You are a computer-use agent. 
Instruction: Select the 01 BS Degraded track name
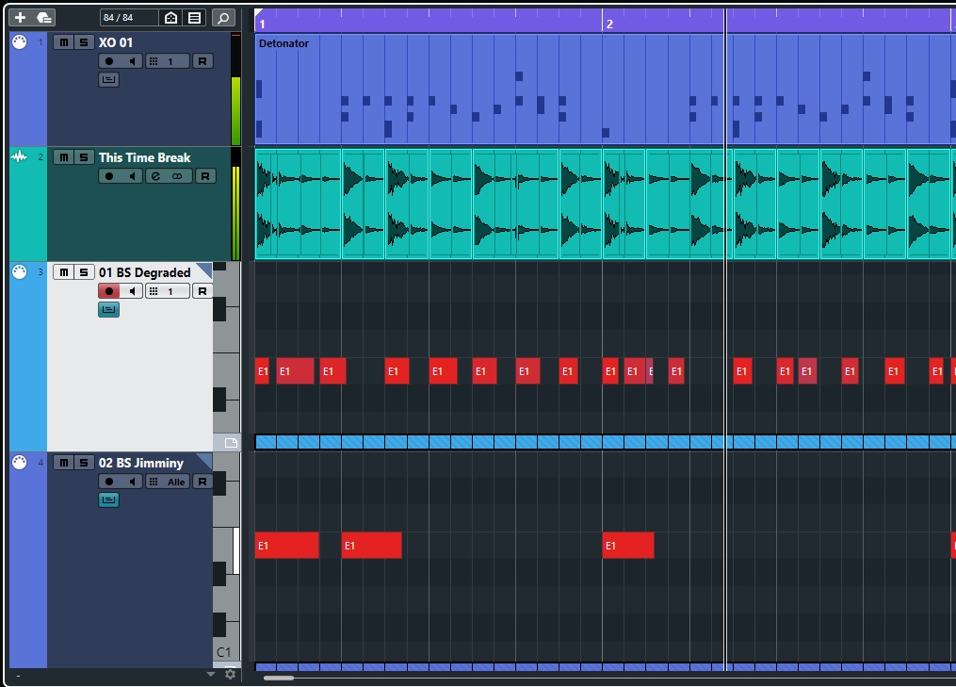[144, 272]
